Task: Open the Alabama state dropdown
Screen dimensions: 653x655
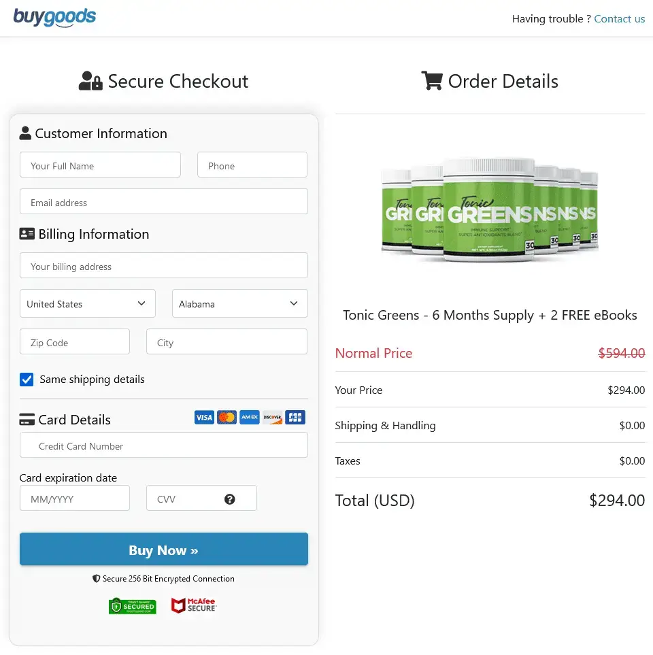Action: (239, 303)
